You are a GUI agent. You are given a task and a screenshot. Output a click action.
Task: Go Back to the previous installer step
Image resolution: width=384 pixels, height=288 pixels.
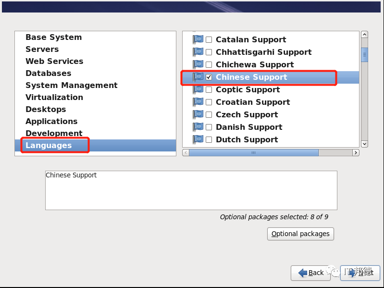point(310,273)
